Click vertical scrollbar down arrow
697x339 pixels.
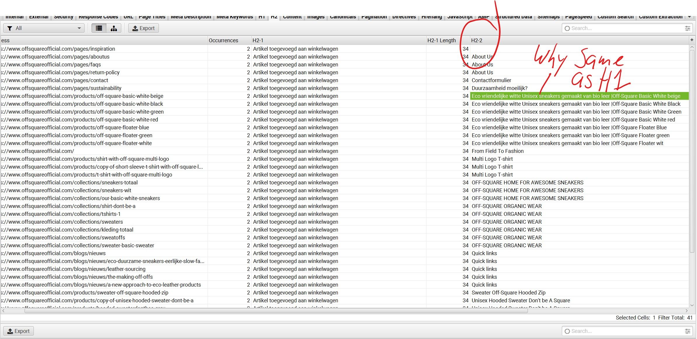(692, 306)
